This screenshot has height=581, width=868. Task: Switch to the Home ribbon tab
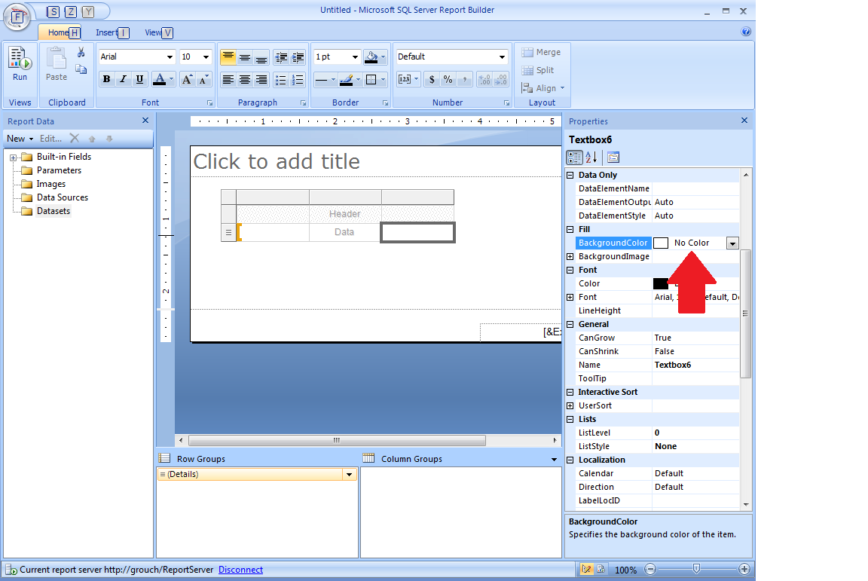[x=60, y=32]
